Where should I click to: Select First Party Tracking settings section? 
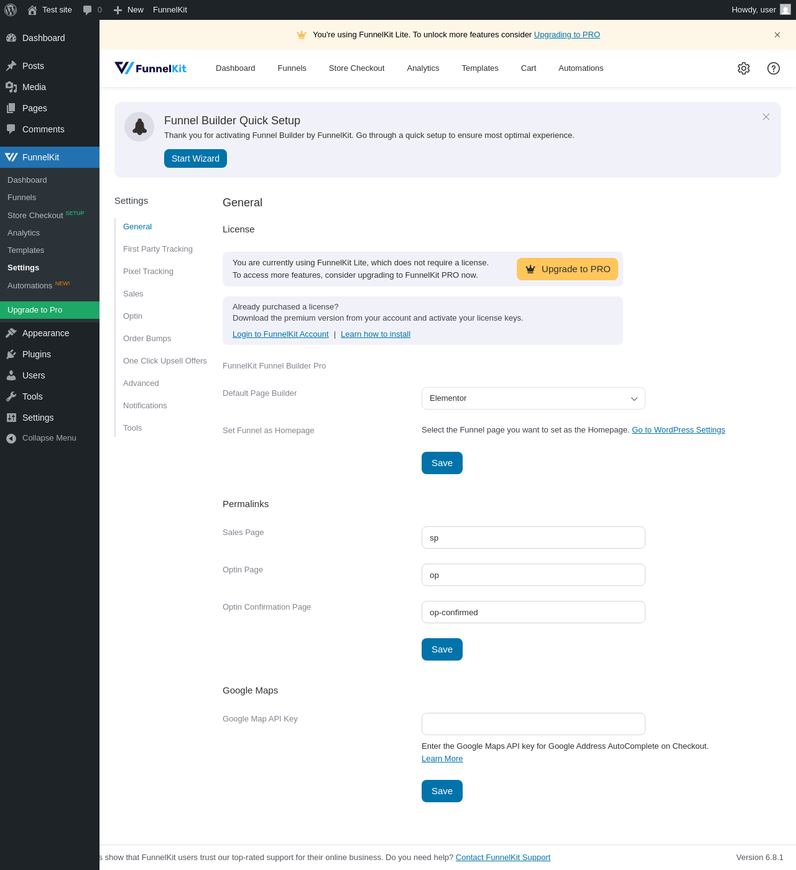click(x=158, y=249)
